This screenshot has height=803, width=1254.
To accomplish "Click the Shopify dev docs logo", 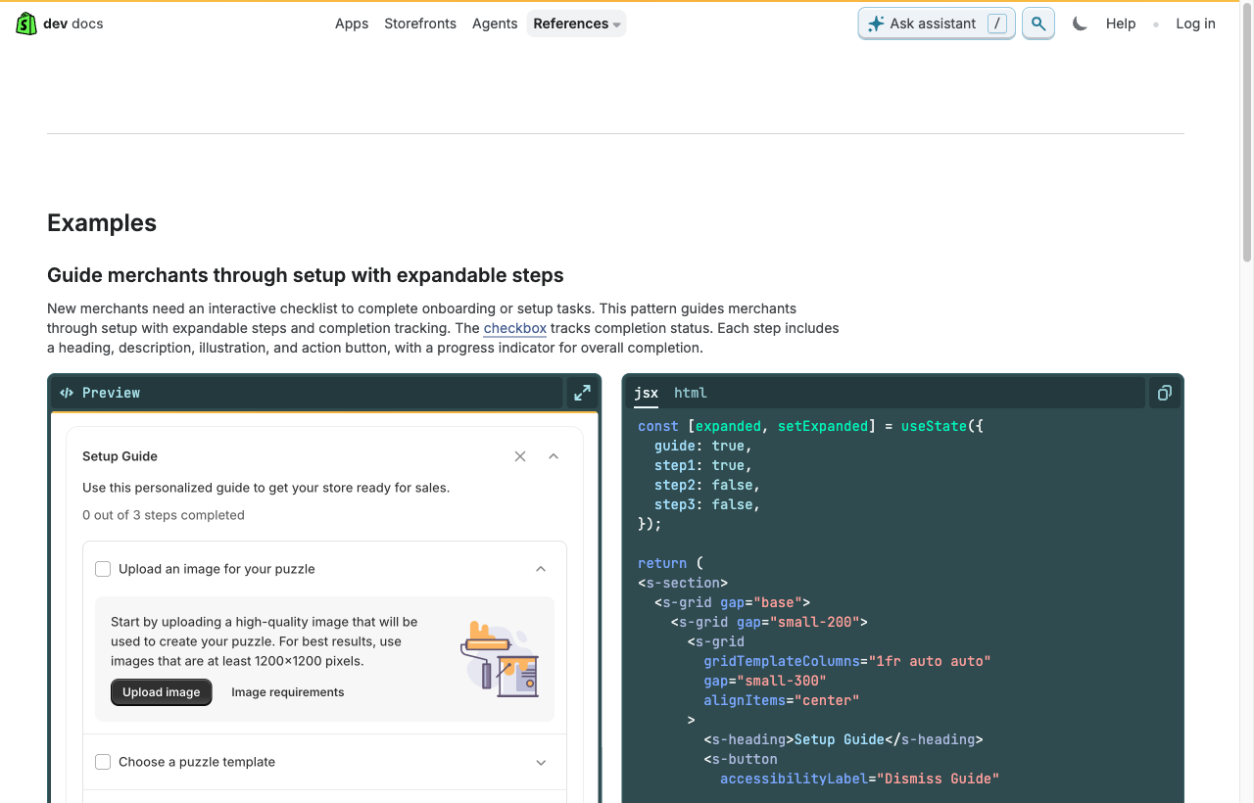I will (x=60, y=24).
